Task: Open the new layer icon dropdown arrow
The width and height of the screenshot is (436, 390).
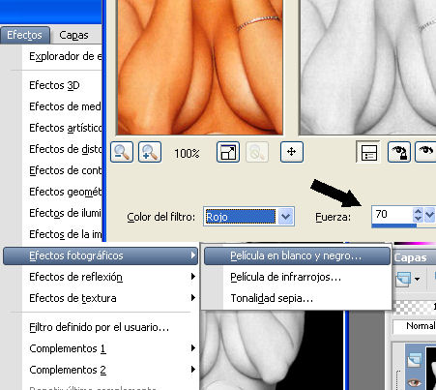Action: click(418, 279)
